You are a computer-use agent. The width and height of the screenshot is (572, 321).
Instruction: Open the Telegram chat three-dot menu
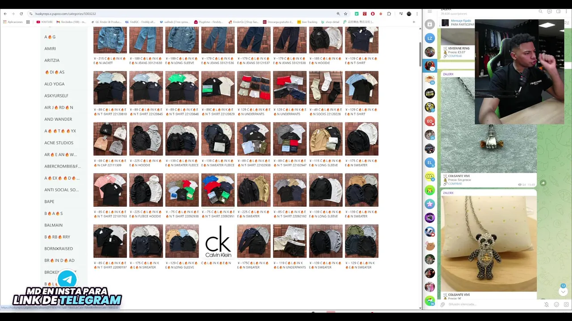(567, 12)
